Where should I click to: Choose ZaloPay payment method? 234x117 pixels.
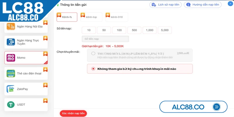coord(26,89)
